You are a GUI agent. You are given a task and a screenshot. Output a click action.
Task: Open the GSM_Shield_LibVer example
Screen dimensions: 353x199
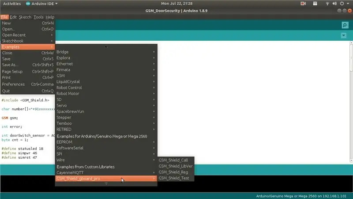pyautogui.click(x=176, y=166)
